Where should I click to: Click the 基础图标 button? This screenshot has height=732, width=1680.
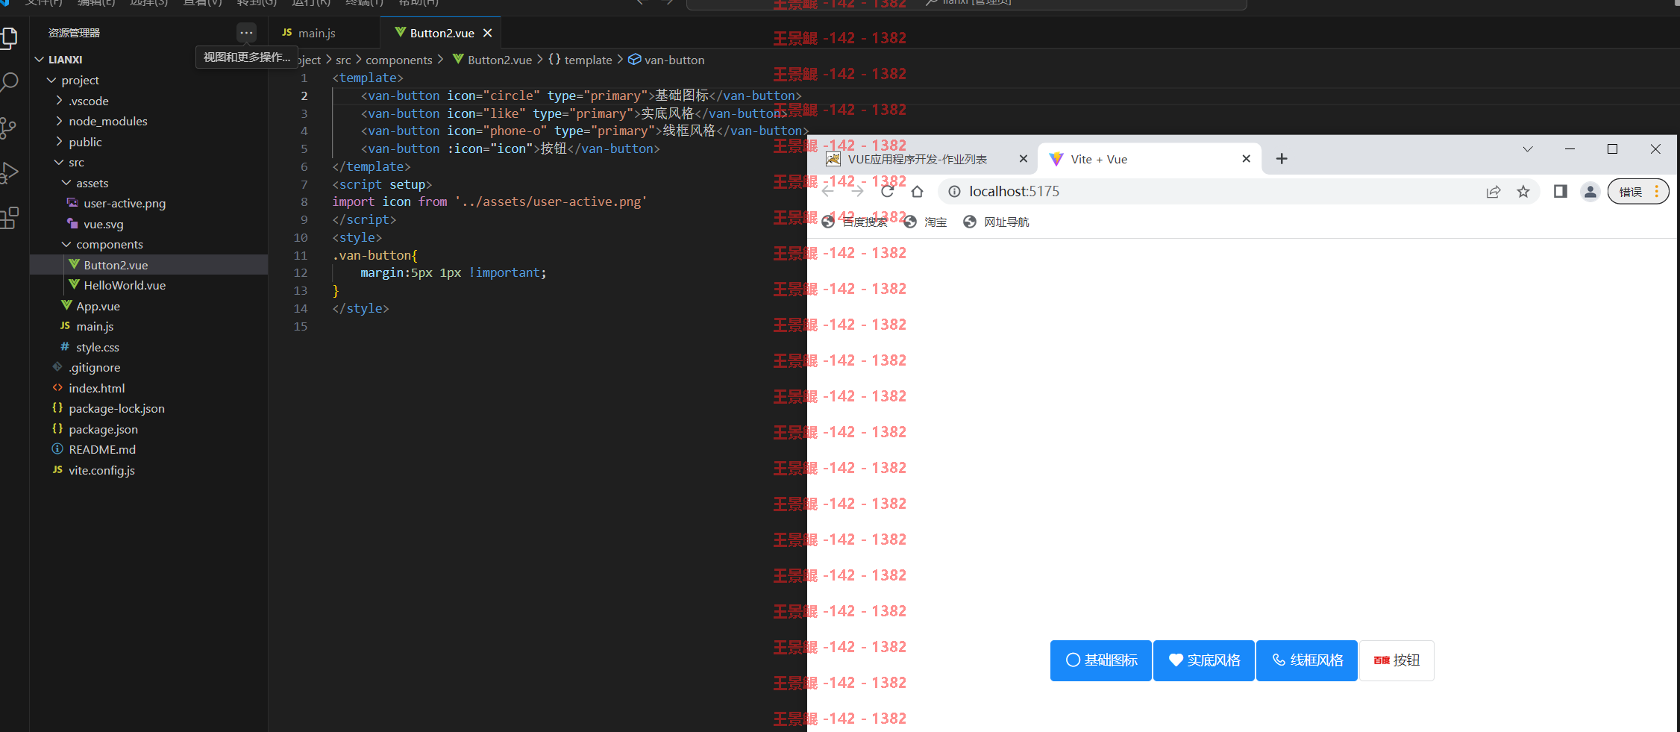[1101, 660]
